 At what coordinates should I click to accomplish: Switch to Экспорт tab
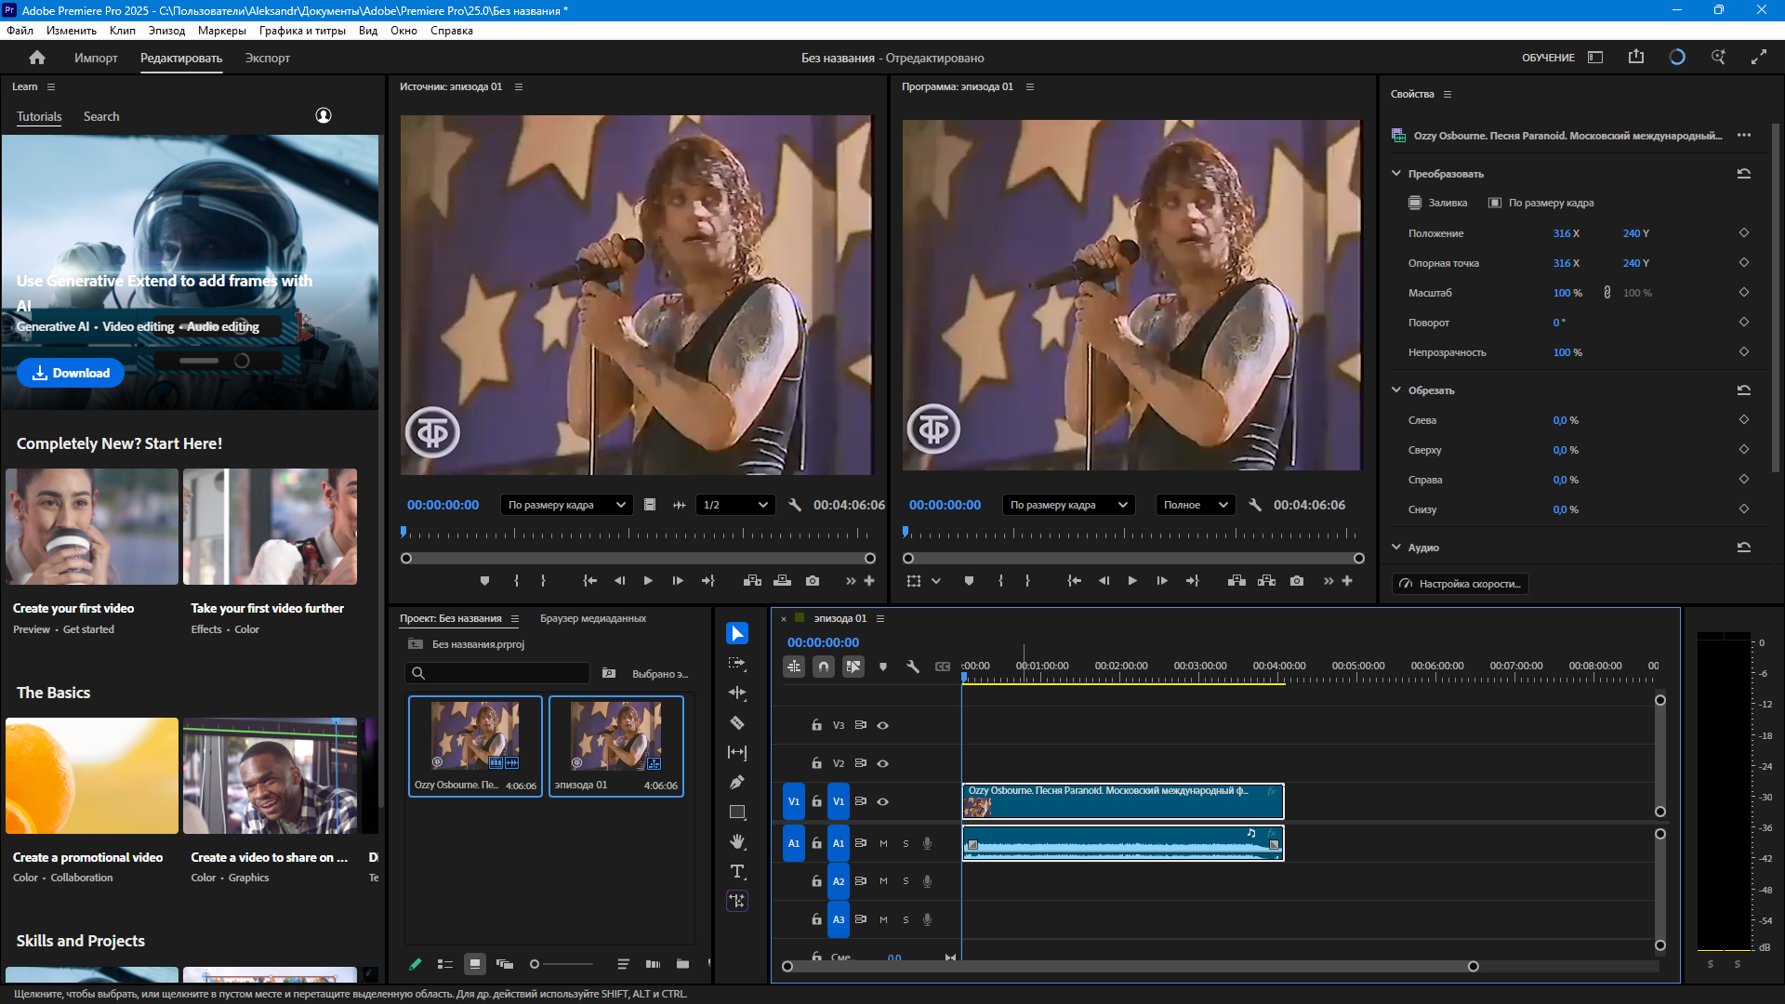point(268,58)
